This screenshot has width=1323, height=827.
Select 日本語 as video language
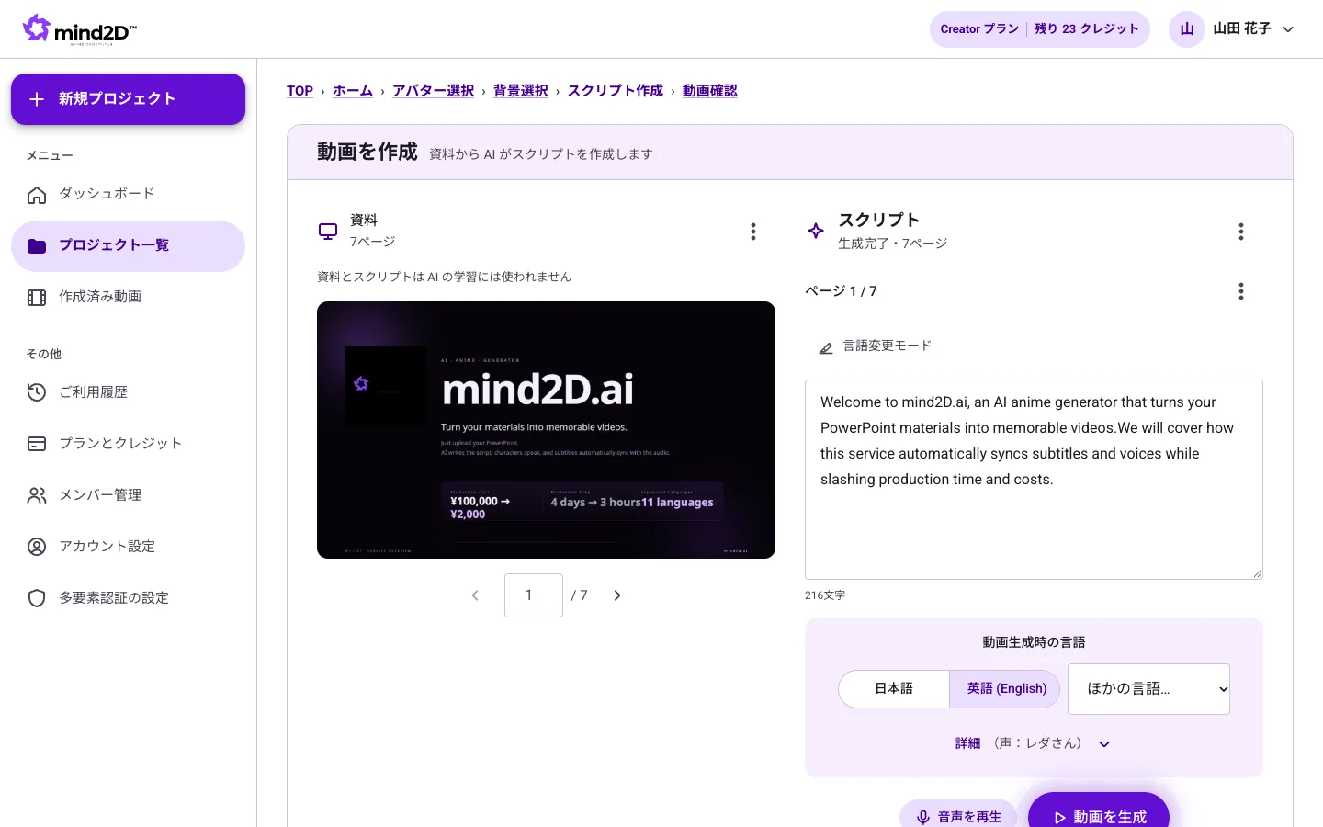click(894, 689)
